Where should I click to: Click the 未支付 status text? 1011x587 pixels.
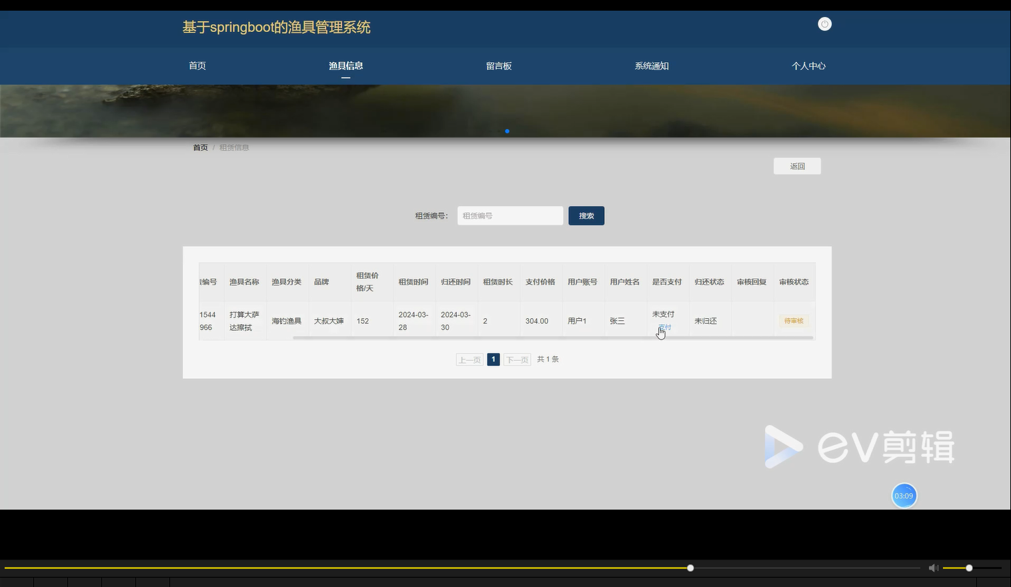tap(664, 314)
